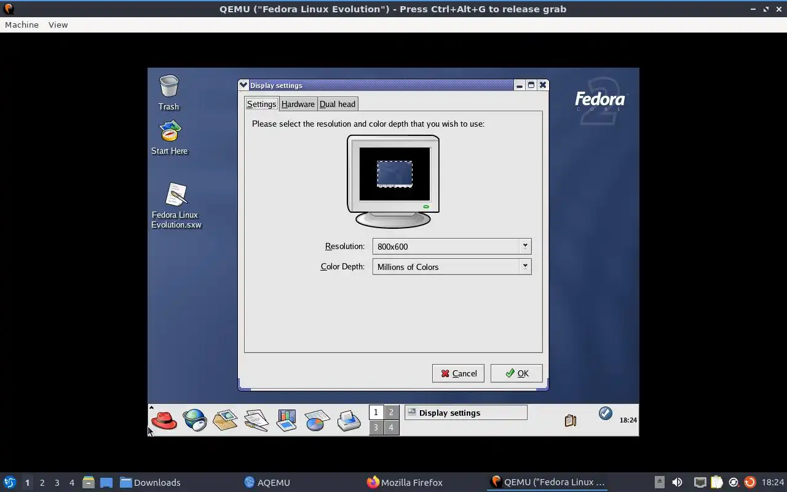Click the Fedora panel clock showing 18:24
The height and width of the screenshot is (492, 787).
[628, 420]
